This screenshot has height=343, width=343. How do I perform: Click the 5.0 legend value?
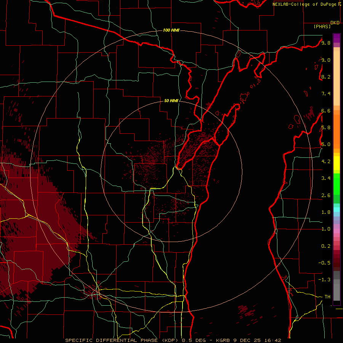[x=326, y=144]
